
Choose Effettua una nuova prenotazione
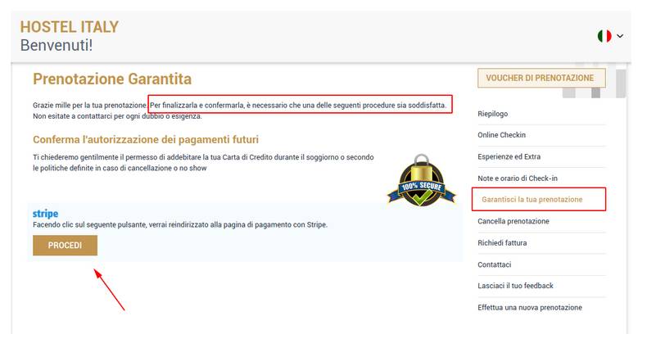pyautogui.click(x=530, y=308)
